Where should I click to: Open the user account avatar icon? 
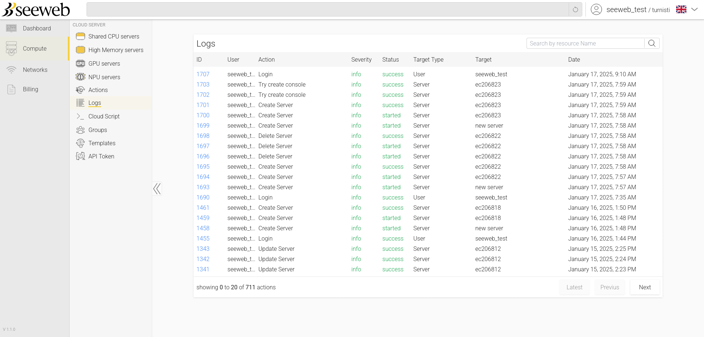pos(597,10)
